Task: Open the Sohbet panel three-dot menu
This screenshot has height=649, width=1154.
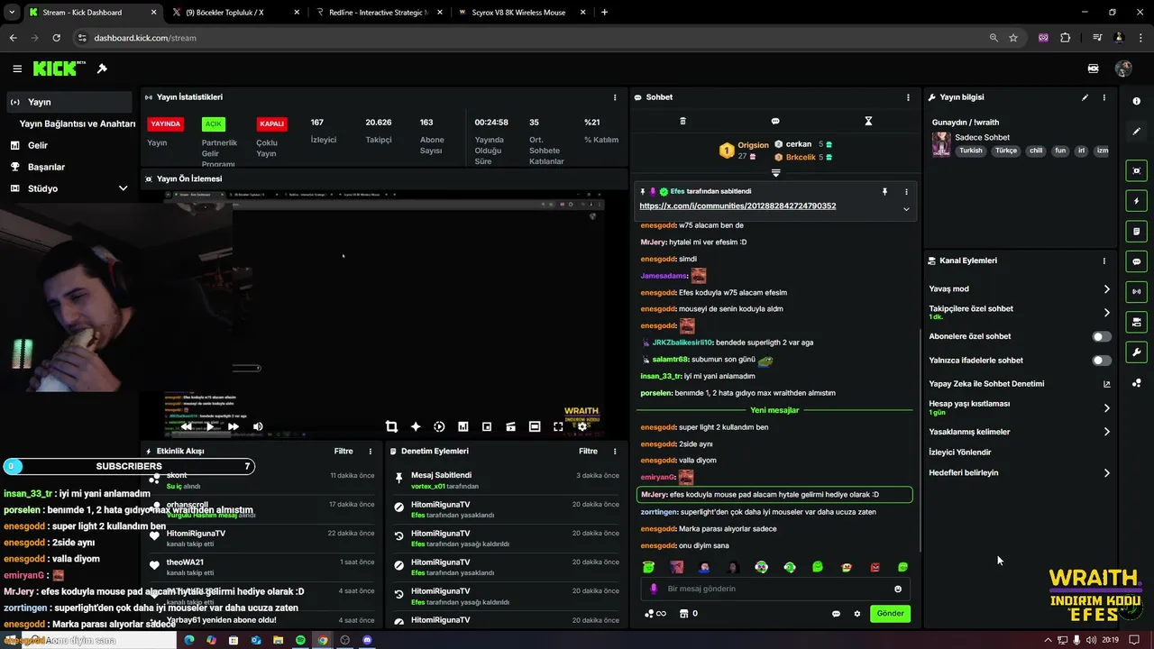Action: pyautogui.click(x=908, y=97)
